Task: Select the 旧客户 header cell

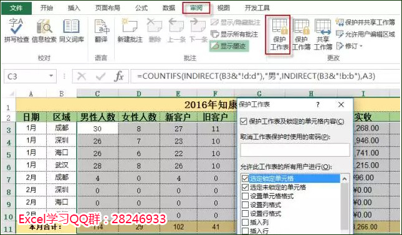Action: tap(216, 117)
